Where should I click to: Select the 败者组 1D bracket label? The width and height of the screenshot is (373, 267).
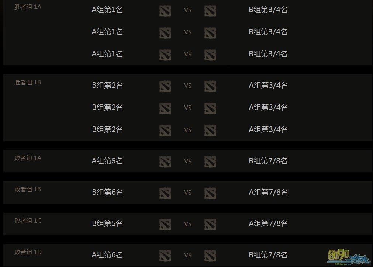[x=28, y=252]
